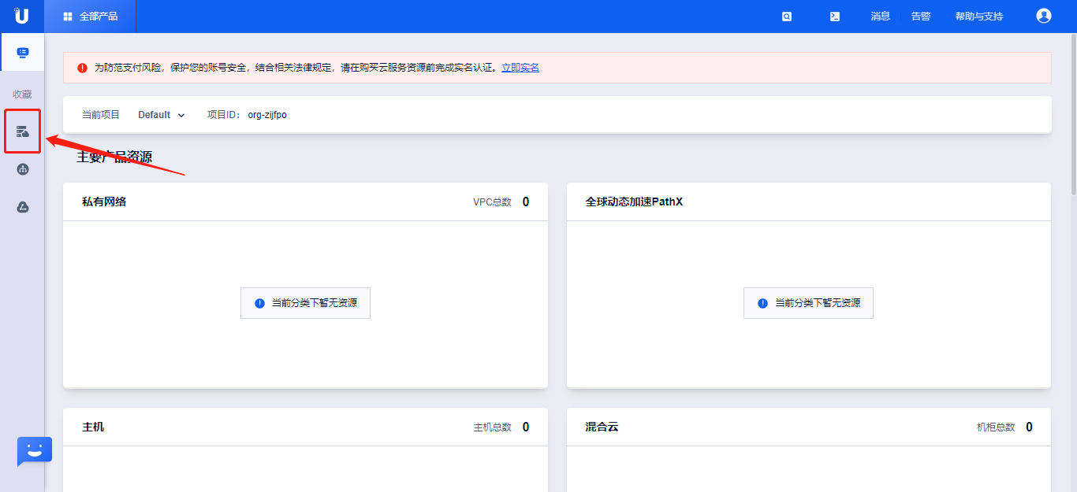Viewport: 1077px width, 492px height.
Task: Open the highlighted resources icon in sidebar
Action: (x=22, y=131)
